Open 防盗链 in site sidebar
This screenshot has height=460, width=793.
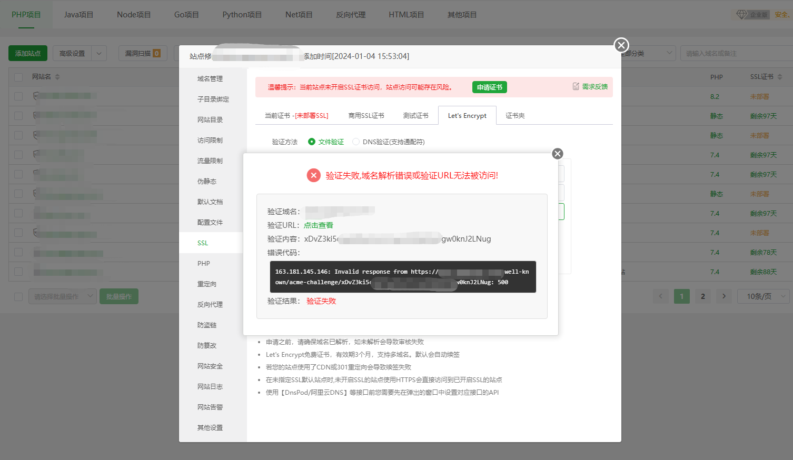click(x=207, y=325)
